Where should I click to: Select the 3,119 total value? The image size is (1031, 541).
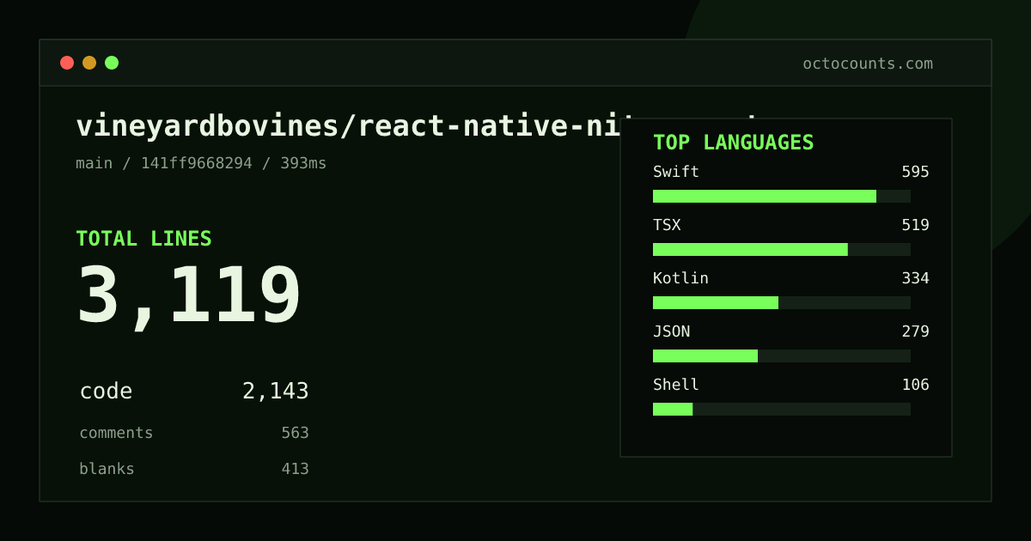click(189, 296)
